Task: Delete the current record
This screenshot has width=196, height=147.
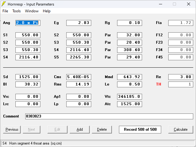Action: coord(102,129)
